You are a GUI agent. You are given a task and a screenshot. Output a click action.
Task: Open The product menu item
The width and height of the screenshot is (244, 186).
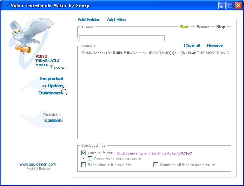51,79
